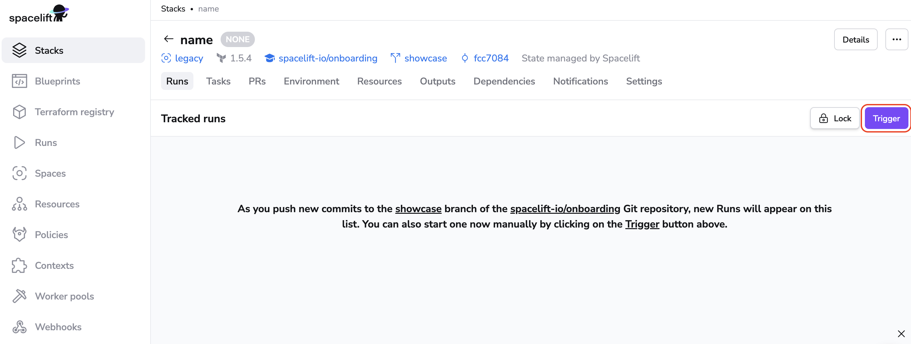Open the three-dot more actions menu

click(x=896, y=39)
